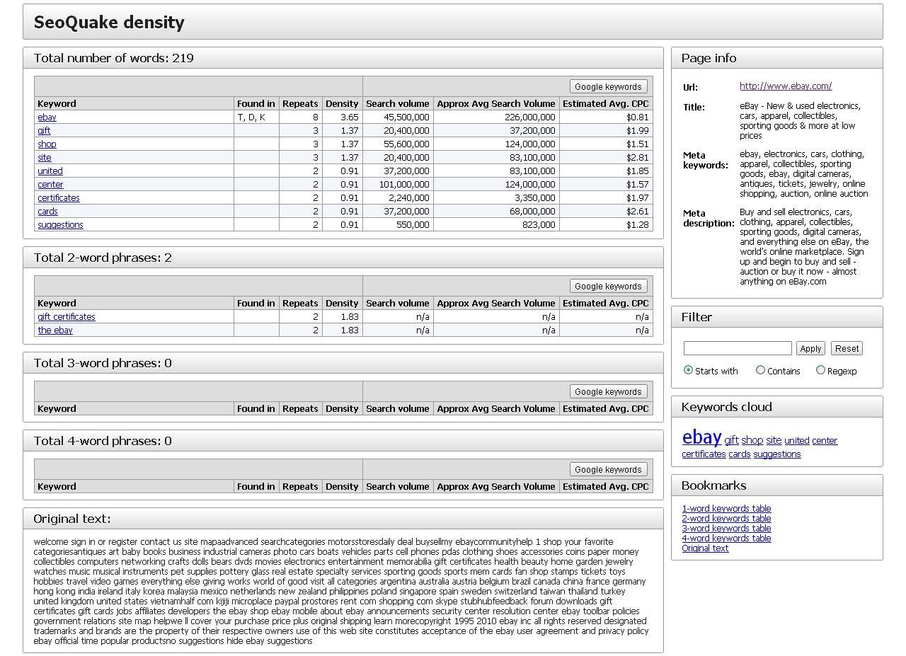Click the Reset filter button
The width and height of the screenshot is (906, 656).
847,348
